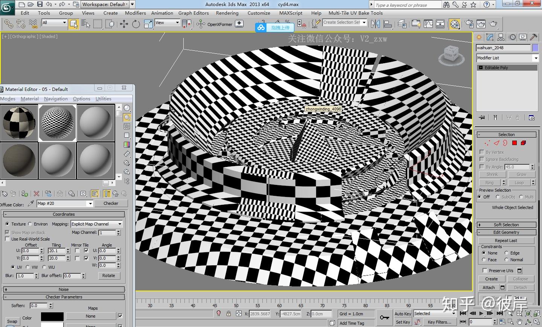This screenshot has width=542, height=327.
Task: Select the Edge constraint radio button
Action: (507, 253)
